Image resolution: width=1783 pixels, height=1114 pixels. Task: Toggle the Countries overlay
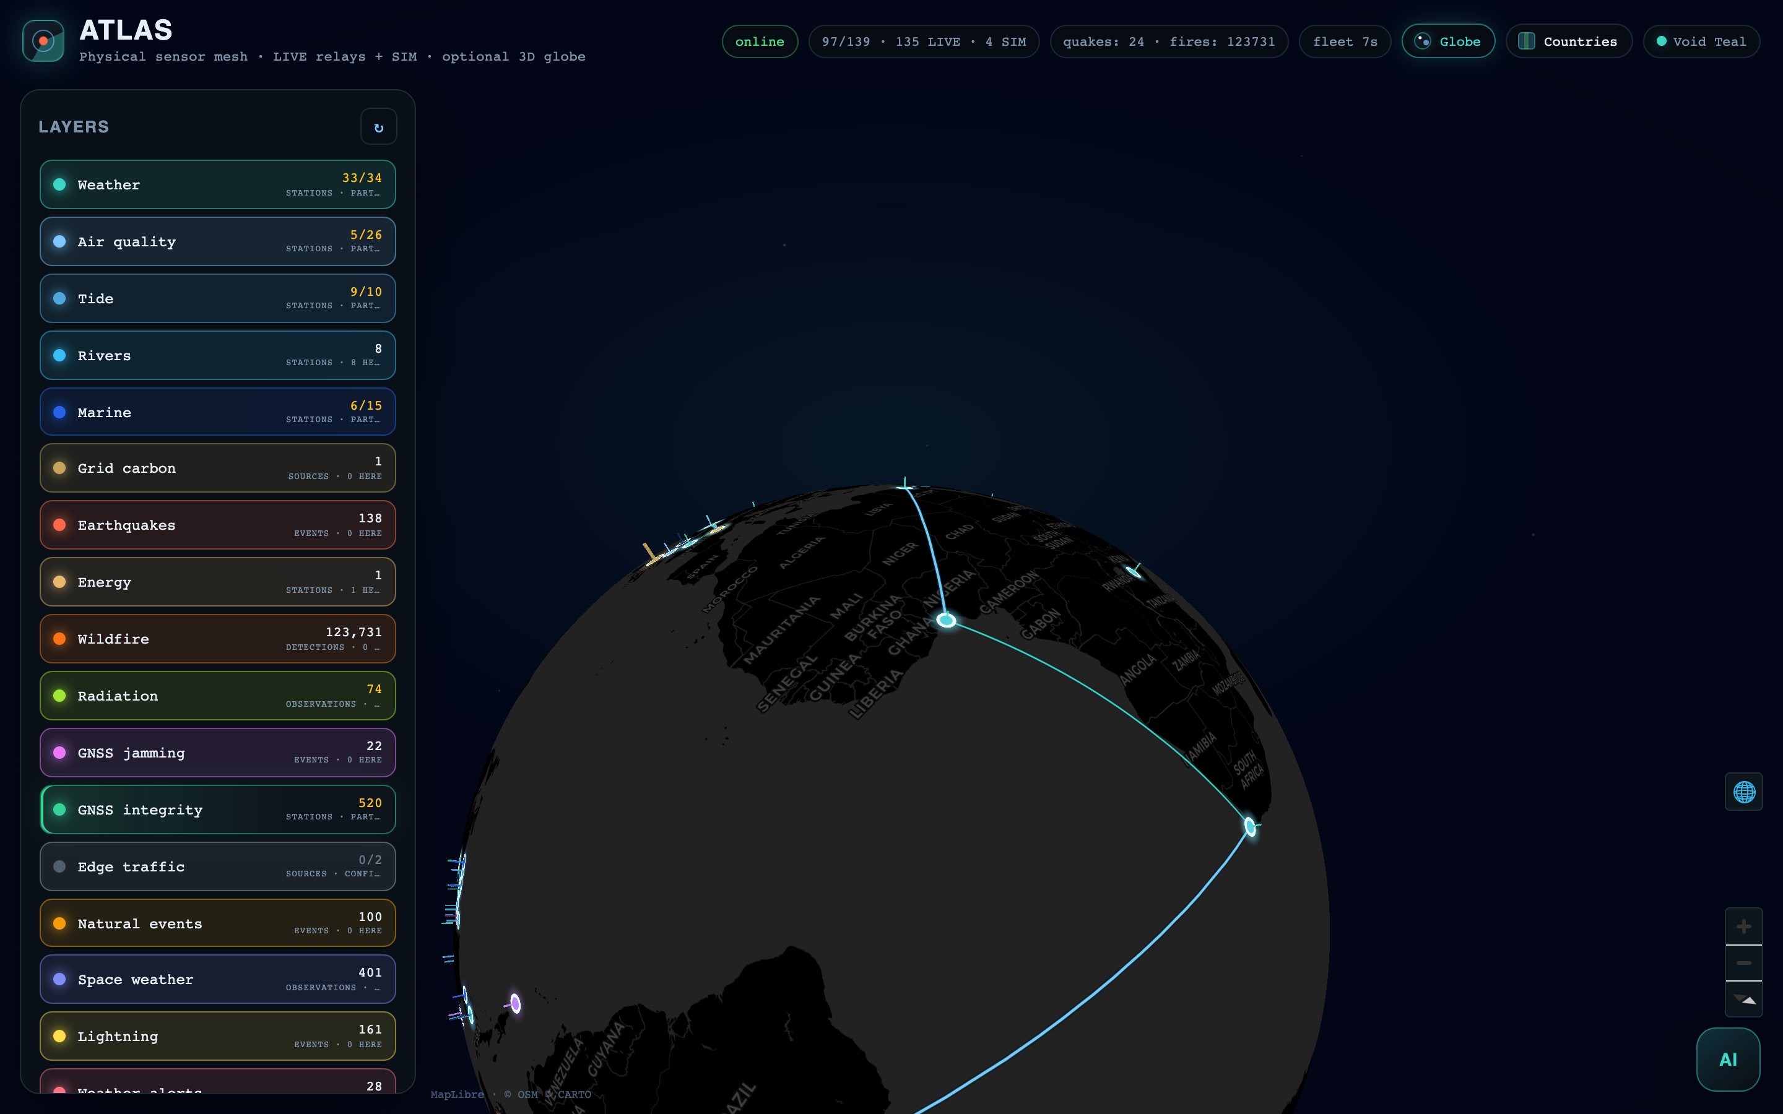point(1569,41)
